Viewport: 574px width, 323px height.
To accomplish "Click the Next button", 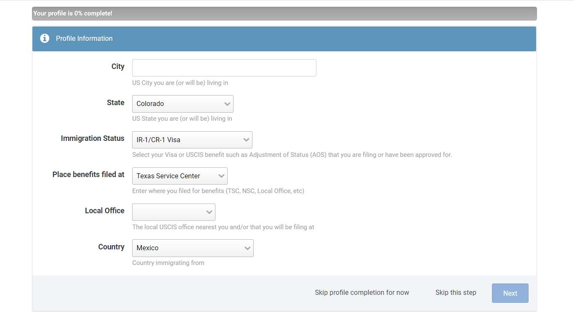I will click(x=510, y=293).
